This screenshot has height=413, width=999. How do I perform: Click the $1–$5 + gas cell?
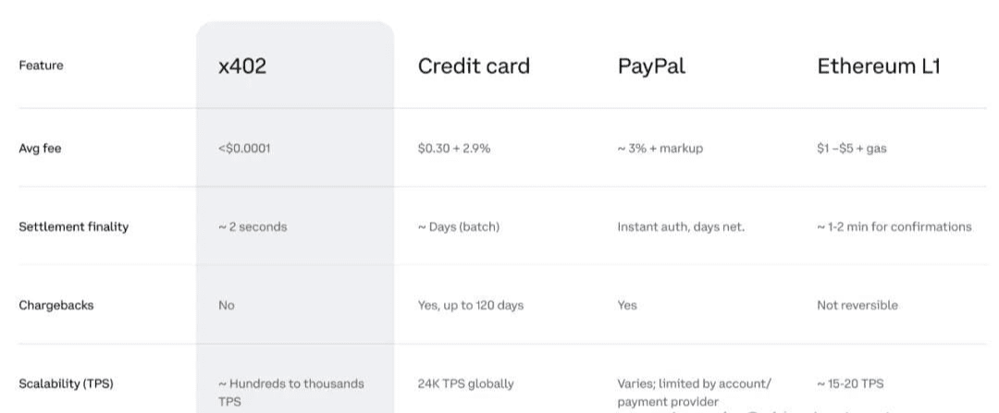click(851, 148)
